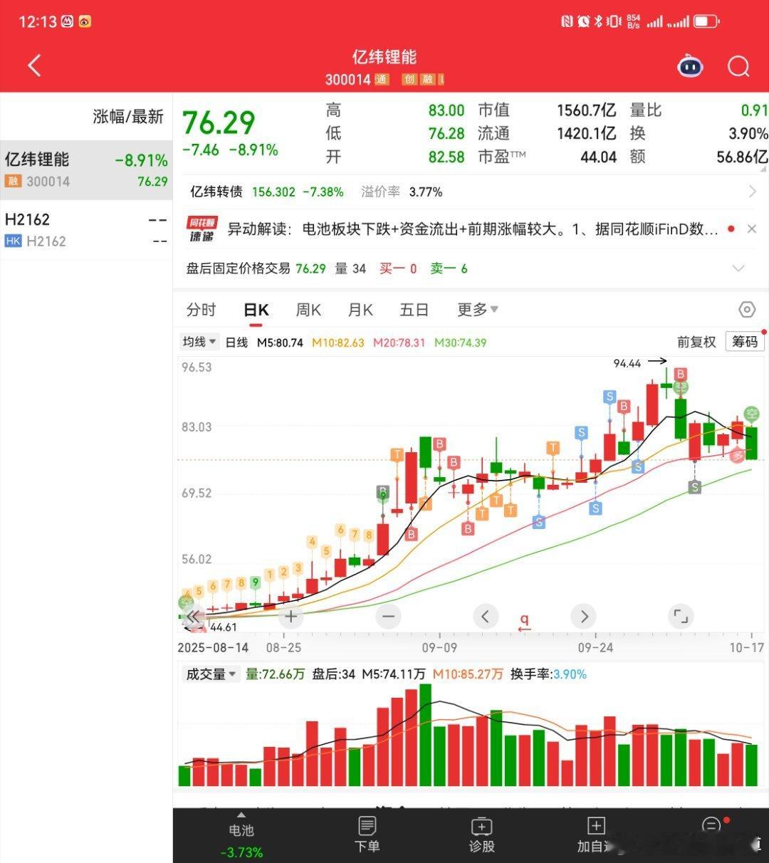Enter fullscreen chart mode
Image resolution: width=769 pixels, height=863 pixels.
point(681,616)
